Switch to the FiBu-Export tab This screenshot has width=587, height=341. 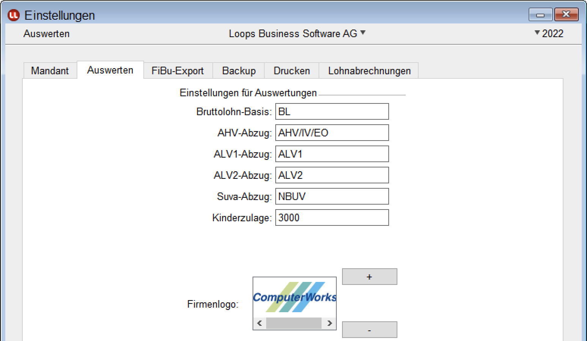tap(177, 70)
